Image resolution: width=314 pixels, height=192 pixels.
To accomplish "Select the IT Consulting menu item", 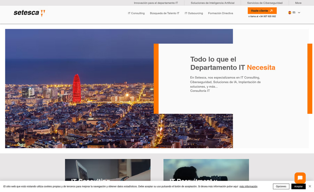I will coord(136,13).
